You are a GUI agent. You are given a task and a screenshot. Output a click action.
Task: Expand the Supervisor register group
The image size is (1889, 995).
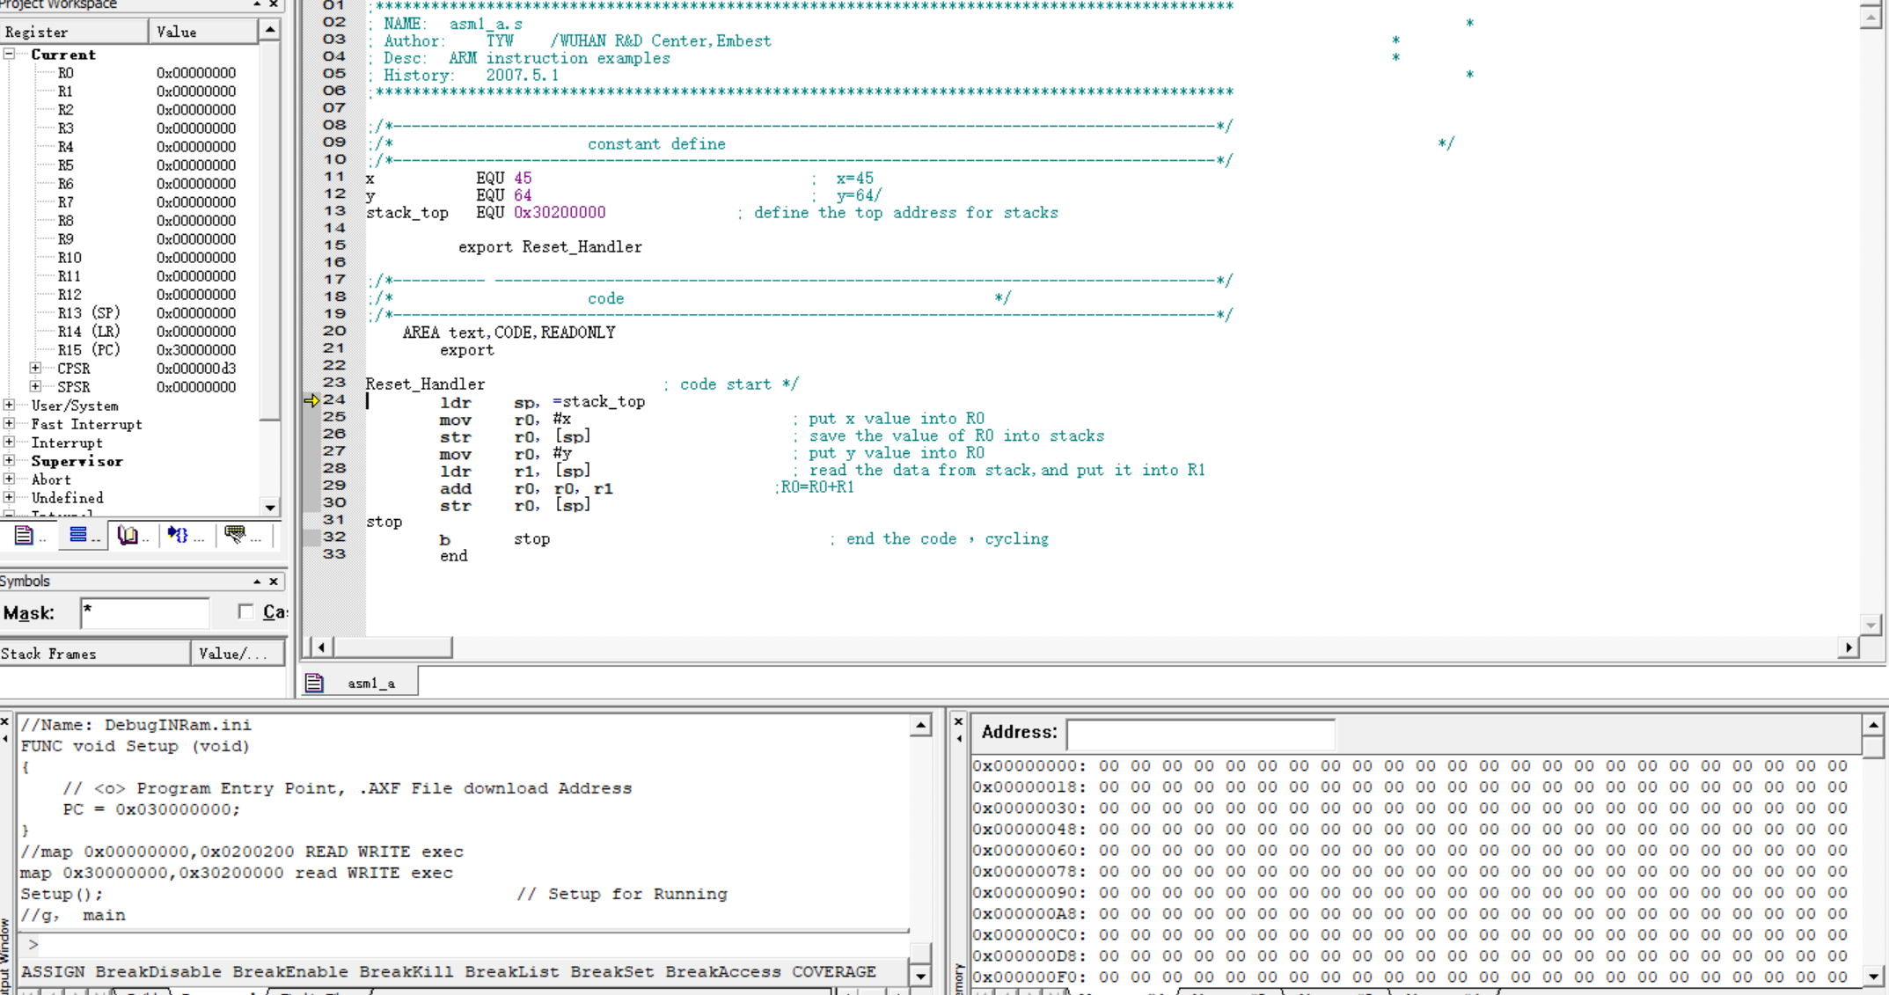point(9,461)
